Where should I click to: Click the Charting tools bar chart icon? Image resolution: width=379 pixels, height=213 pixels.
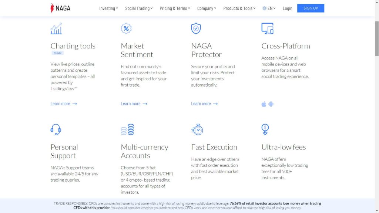[x=56, y=28]
